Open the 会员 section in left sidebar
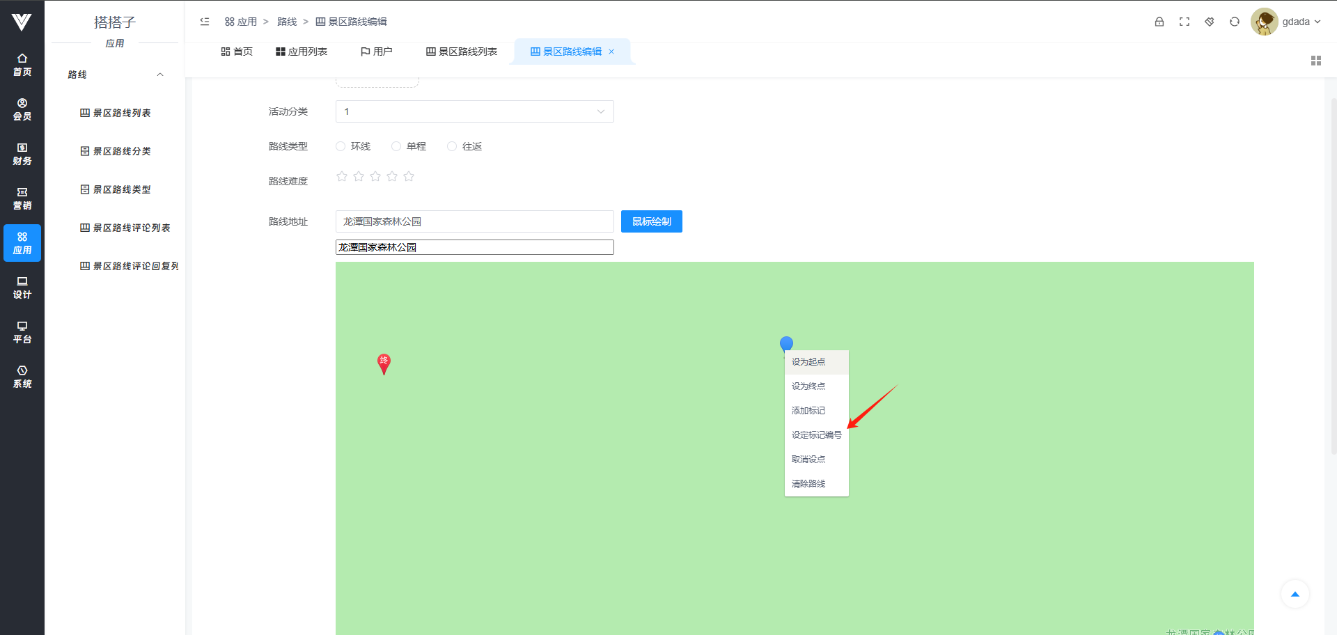Viewport: 1337px width, 635px height. tap(22, 109)
